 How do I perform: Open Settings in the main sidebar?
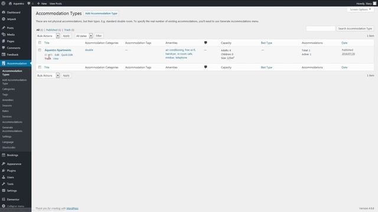tap(12, 191)
